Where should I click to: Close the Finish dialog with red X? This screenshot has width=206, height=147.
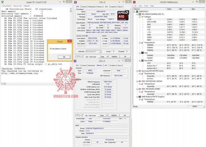coord(70,41)
